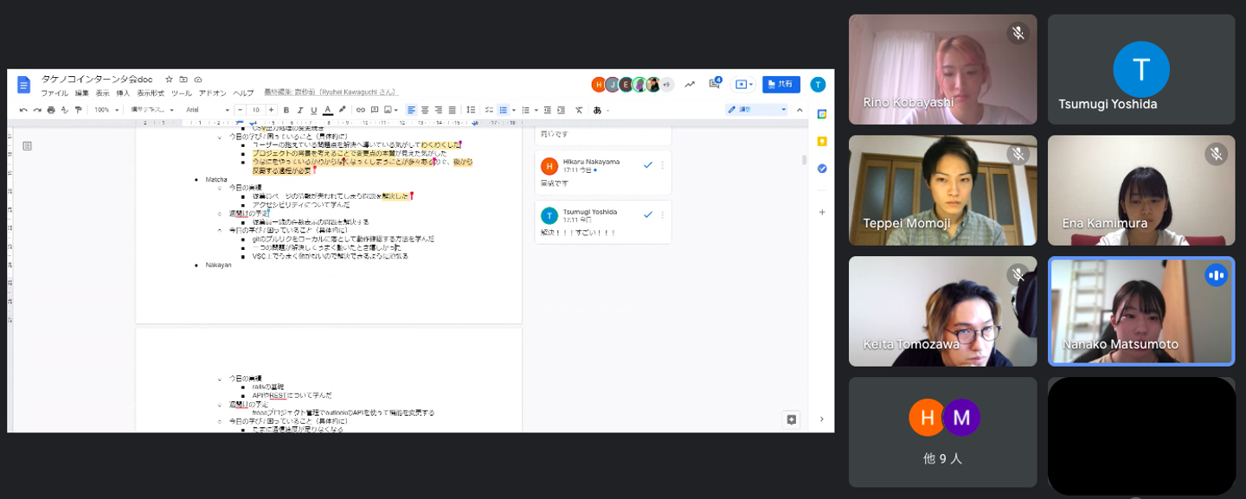Open the 挿入 menu
Image resolution: width=1246 pixels, height=499 pixels.
coord(123,93)
